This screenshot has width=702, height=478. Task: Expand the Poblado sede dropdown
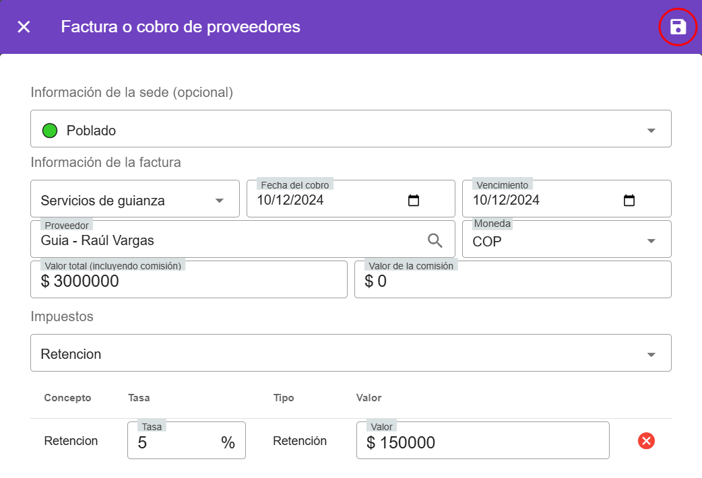(651, 131)
